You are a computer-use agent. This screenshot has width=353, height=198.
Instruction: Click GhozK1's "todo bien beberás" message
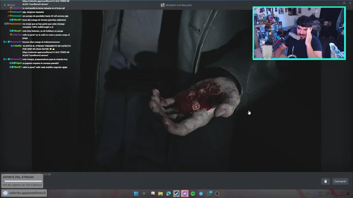click(x=43, y=31)
